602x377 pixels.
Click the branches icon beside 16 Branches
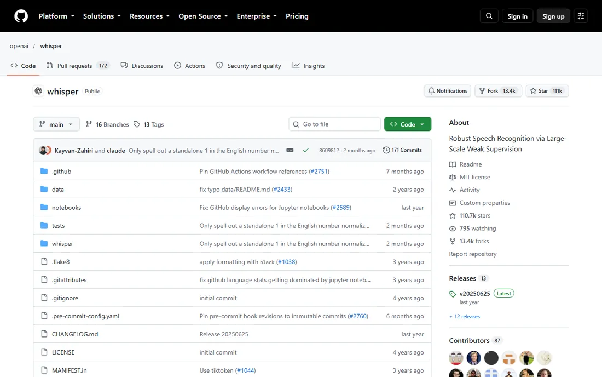(x=89, y=124)
